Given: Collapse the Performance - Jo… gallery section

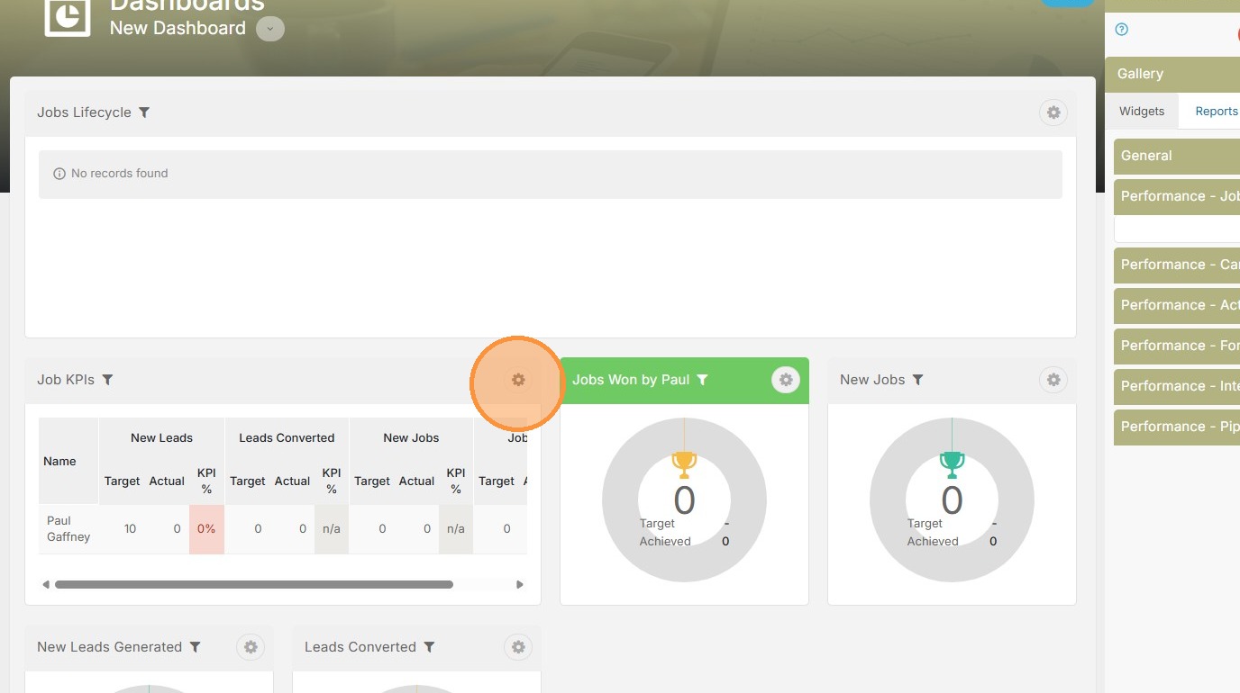Looking at the screenshot, I should (x=1177, y=196).
